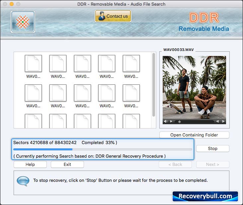This screenshot has height=205, width=243.
Task: Play the WAV00033.WAV preview
Action: (171, 122)
